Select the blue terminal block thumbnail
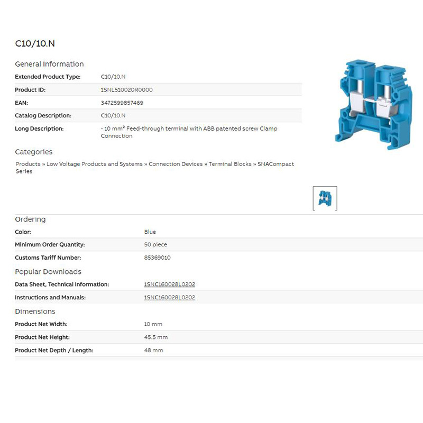Viewport: 423px width, 423px height. coord(325,198)
